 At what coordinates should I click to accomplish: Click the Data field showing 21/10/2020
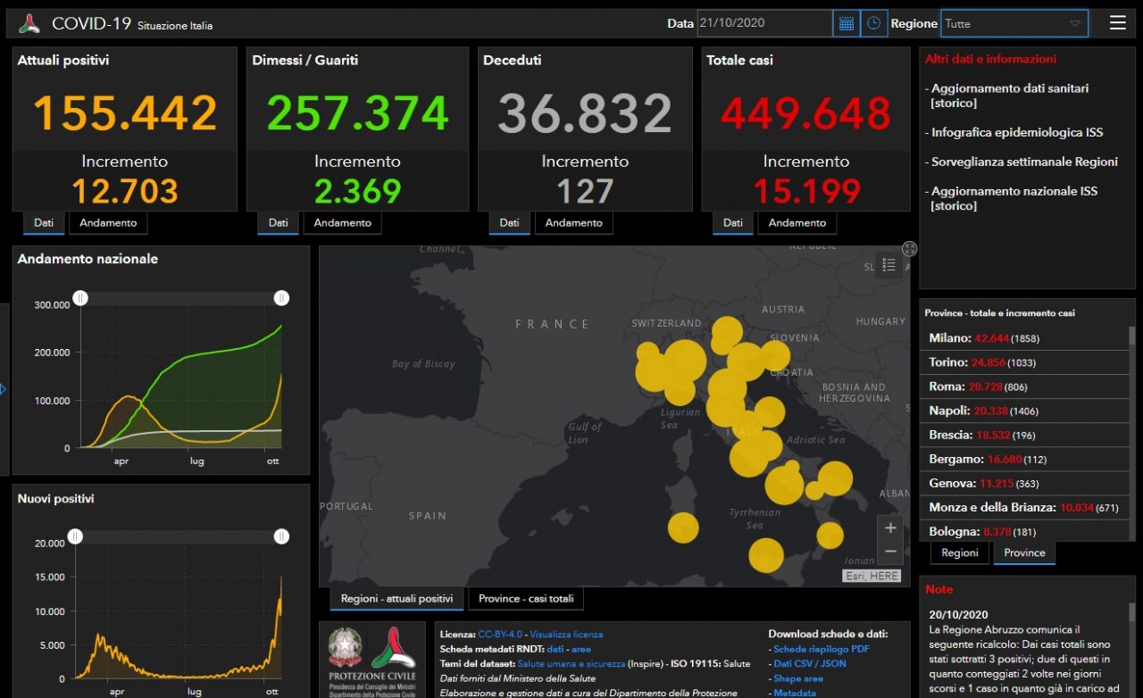(x=763, y=23)
